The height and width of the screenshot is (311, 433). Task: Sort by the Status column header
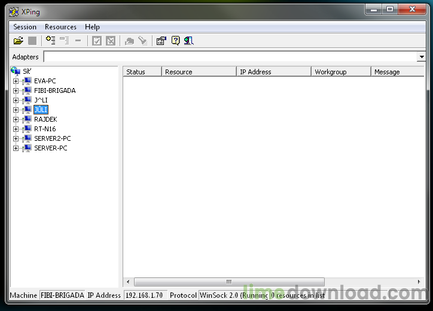[x=142, y=72]
